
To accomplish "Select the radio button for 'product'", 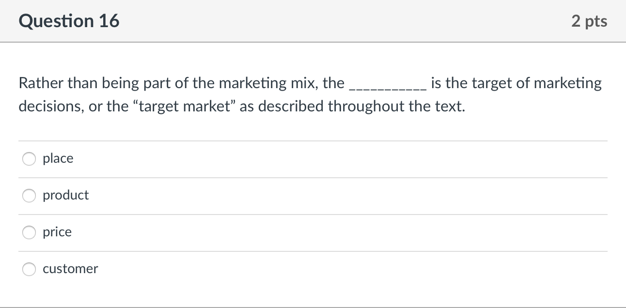I will [x=29, y=195].
